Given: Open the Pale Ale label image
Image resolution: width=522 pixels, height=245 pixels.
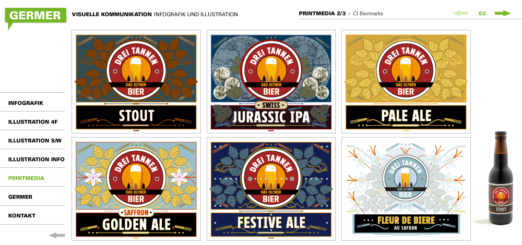Looking at the screenshot, I should coord(406,82).
